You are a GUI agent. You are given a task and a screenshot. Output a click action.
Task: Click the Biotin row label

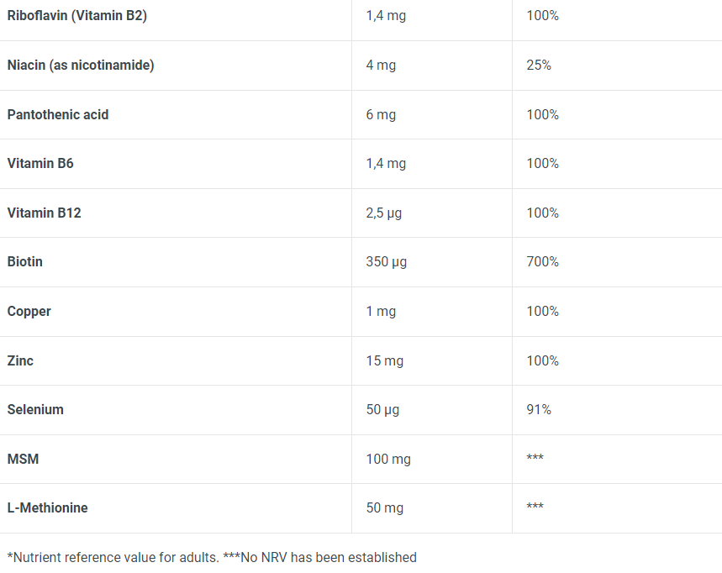click(x=25, y=261)
